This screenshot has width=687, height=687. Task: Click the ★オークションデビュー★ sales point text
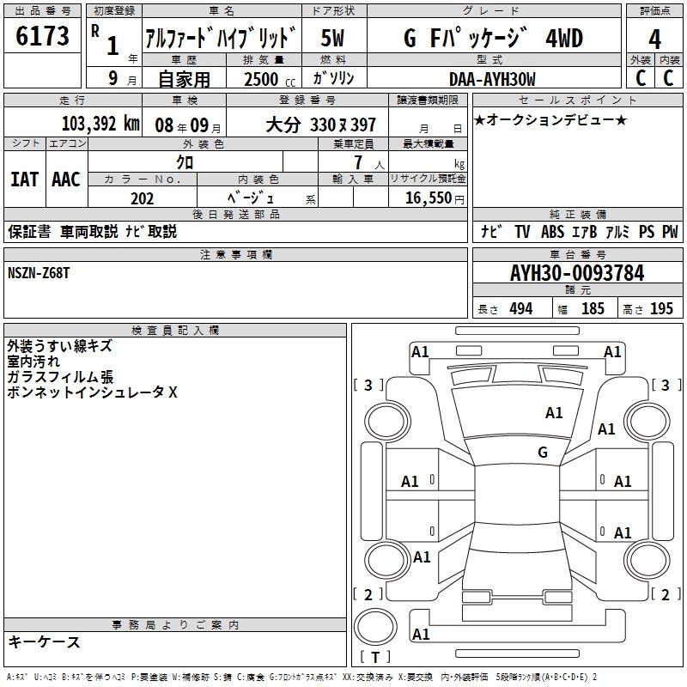click(x=550, y=119)
